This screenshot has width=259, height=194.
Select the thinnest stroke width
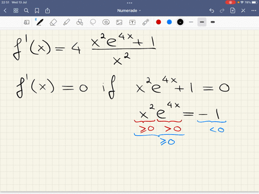[x=191, y=22]
